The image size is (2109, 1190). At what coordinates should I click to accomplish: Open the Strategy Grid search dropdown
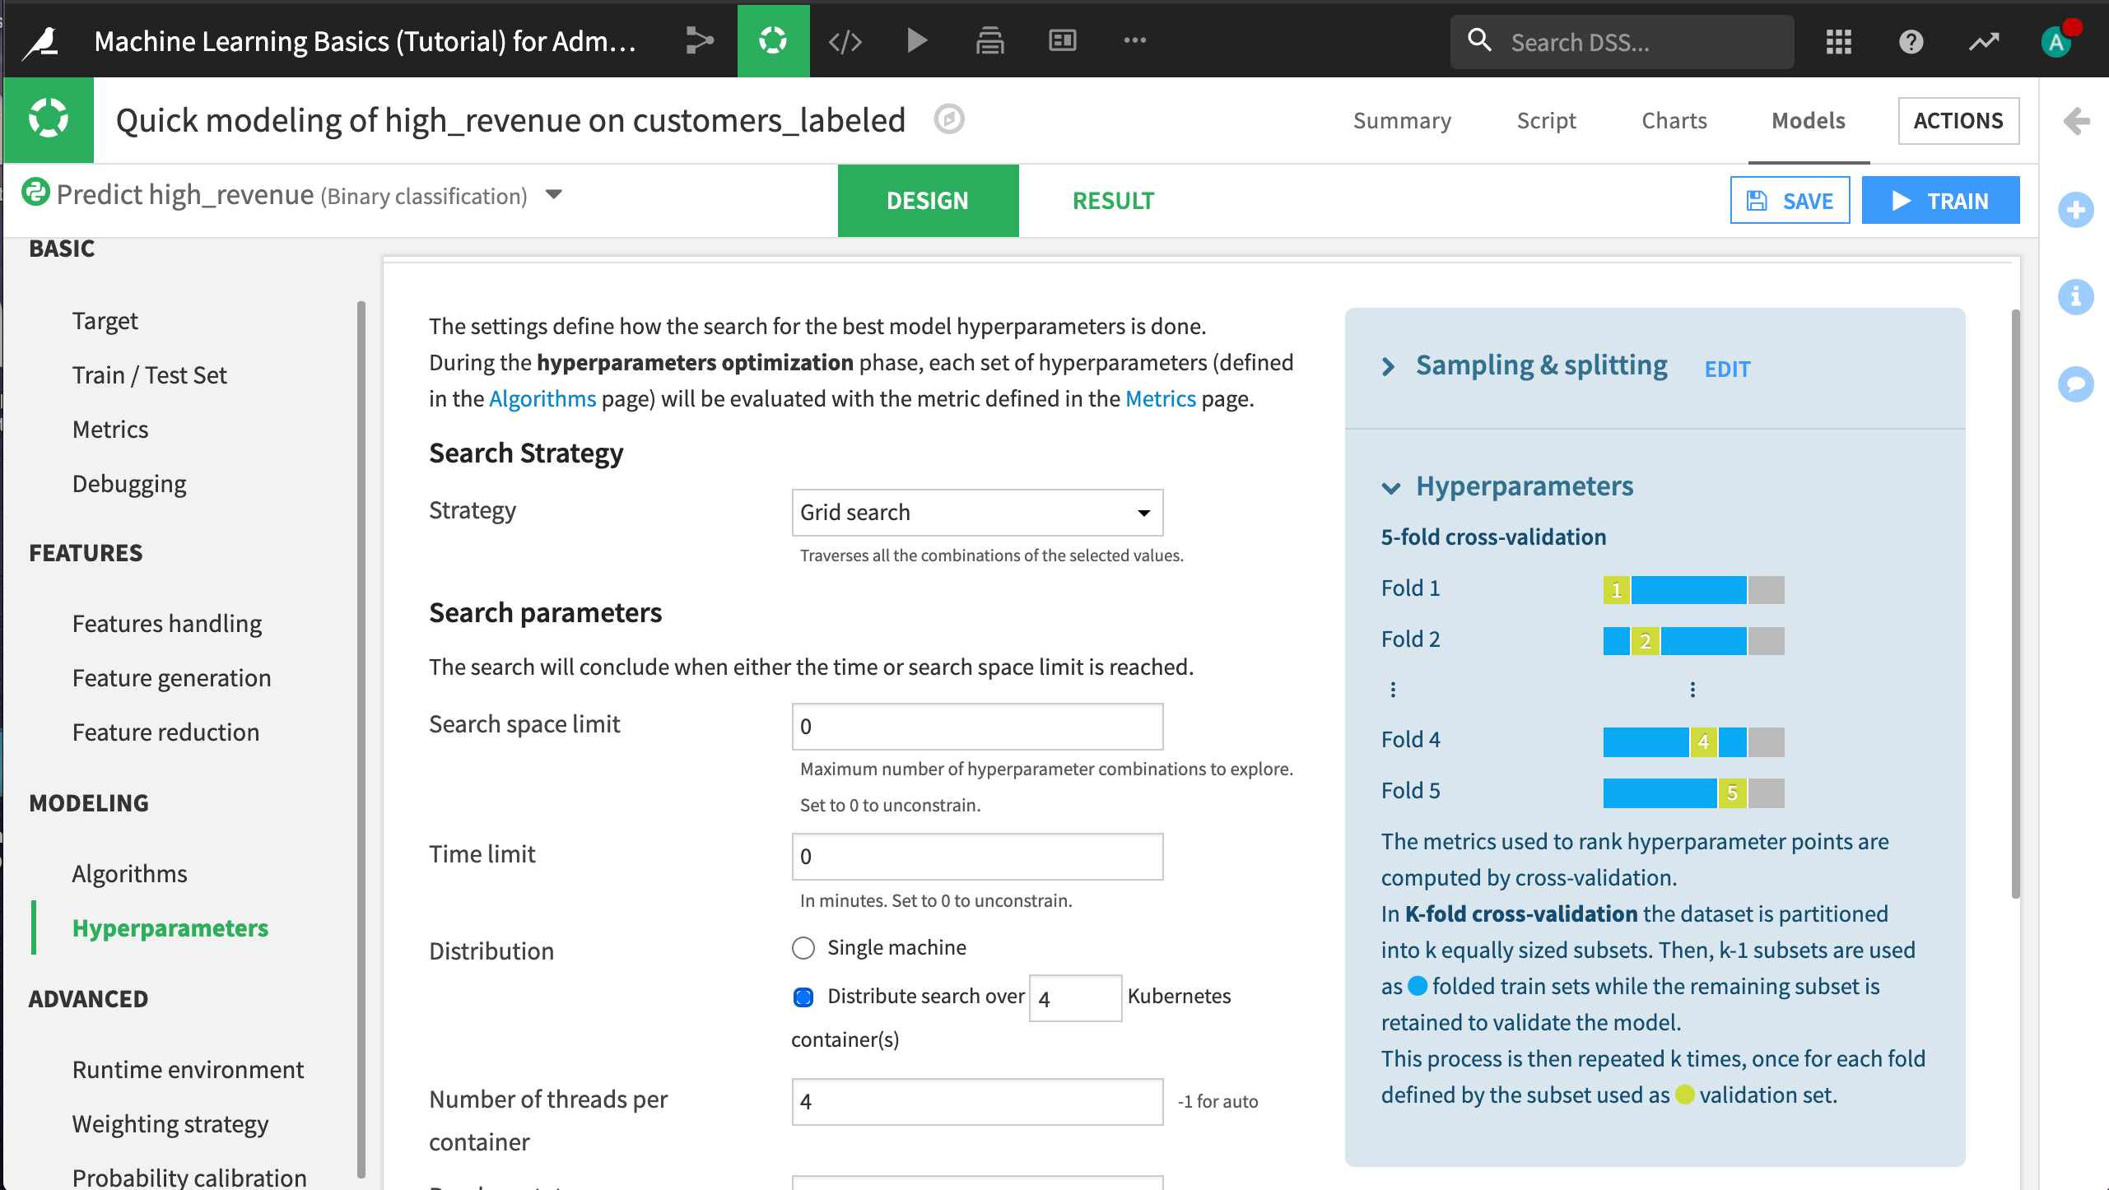(x=977, y=513)
